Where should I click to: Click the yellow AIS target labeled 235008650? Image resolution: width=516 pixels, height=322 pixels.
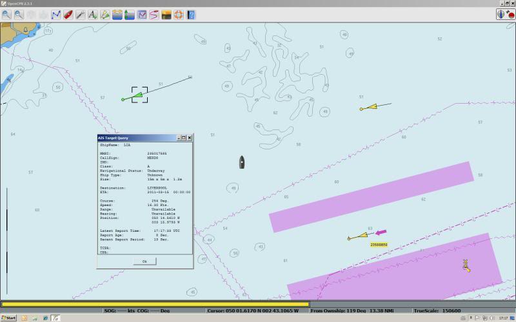tap(358, 236)
